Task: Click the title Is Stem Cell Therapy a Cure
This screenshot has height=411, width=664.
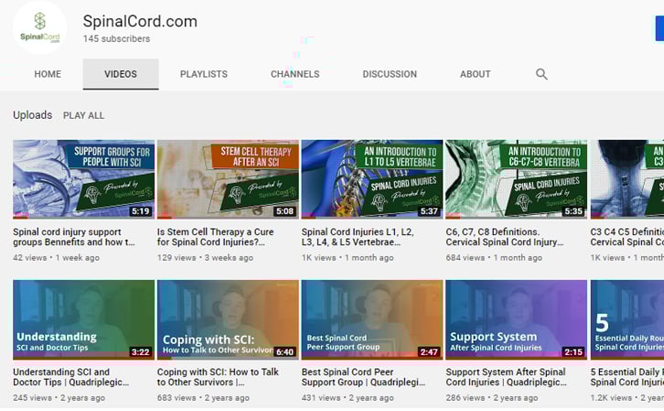Action: point(216,237)
